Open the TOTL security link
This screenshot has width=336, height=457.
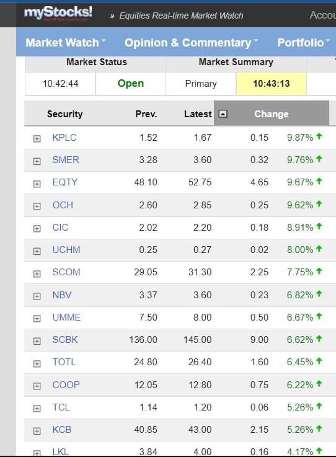point(64,362)
